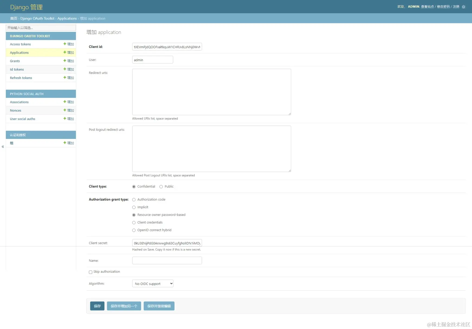472x329 pixels.
Task: Focus the Redirect uris textarea
Action: 212,92
